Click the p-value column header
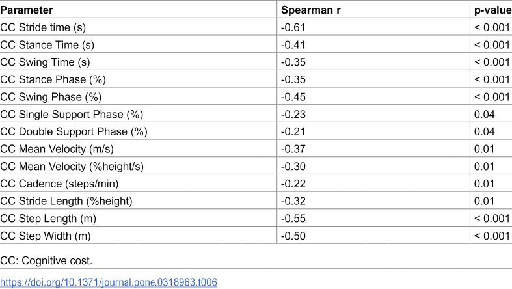This screenshot has width=512, height=289. click(491, 10)
